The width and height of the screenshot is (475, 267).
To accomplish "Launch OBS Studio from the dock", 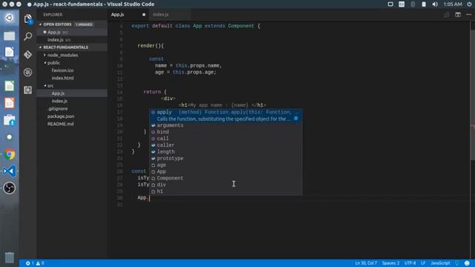I will tap(10, 188).
